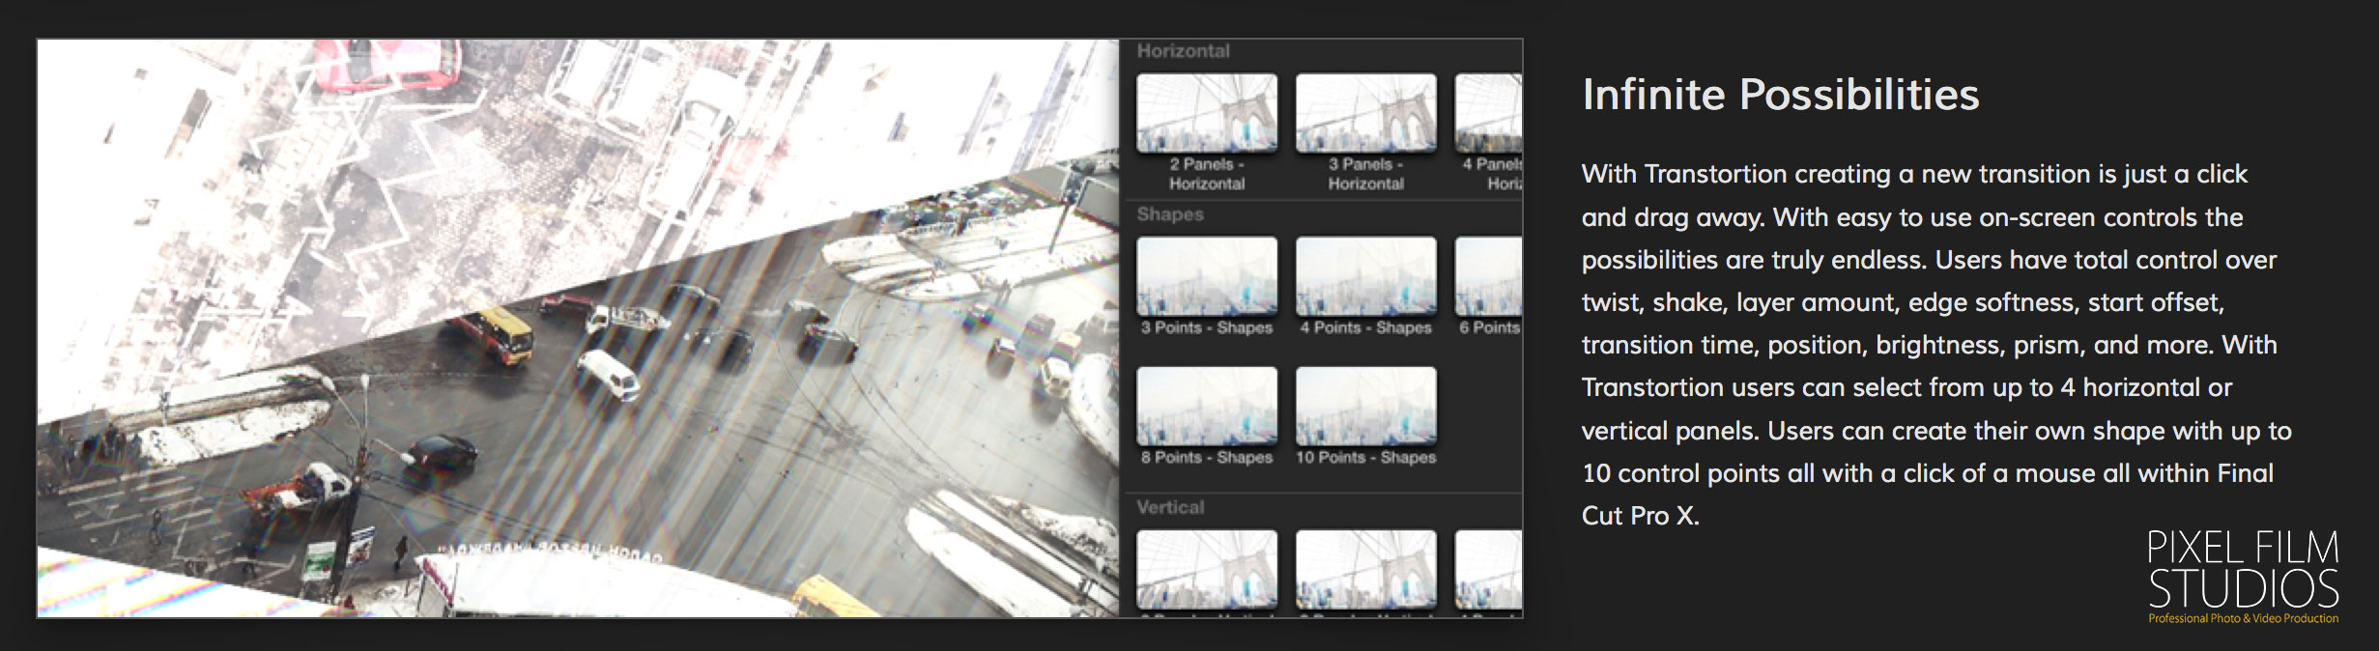Click the Shapes section heading
This screenshot has width=2379, height=651.
(x=1170, y=214)
